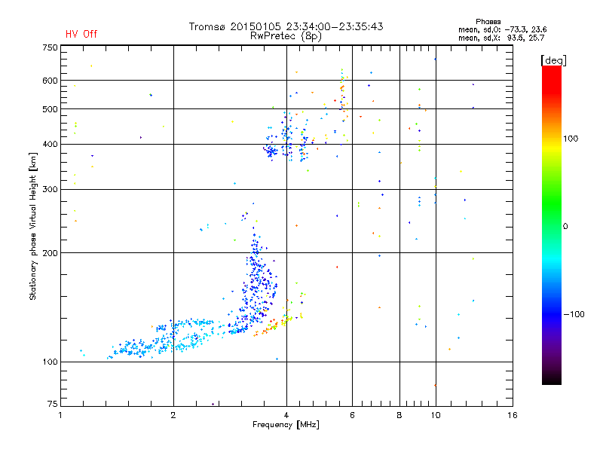The image size is (603, 452).
Task: Click the '2' frequency axis tick label
Action: click(x=173, y=415)
